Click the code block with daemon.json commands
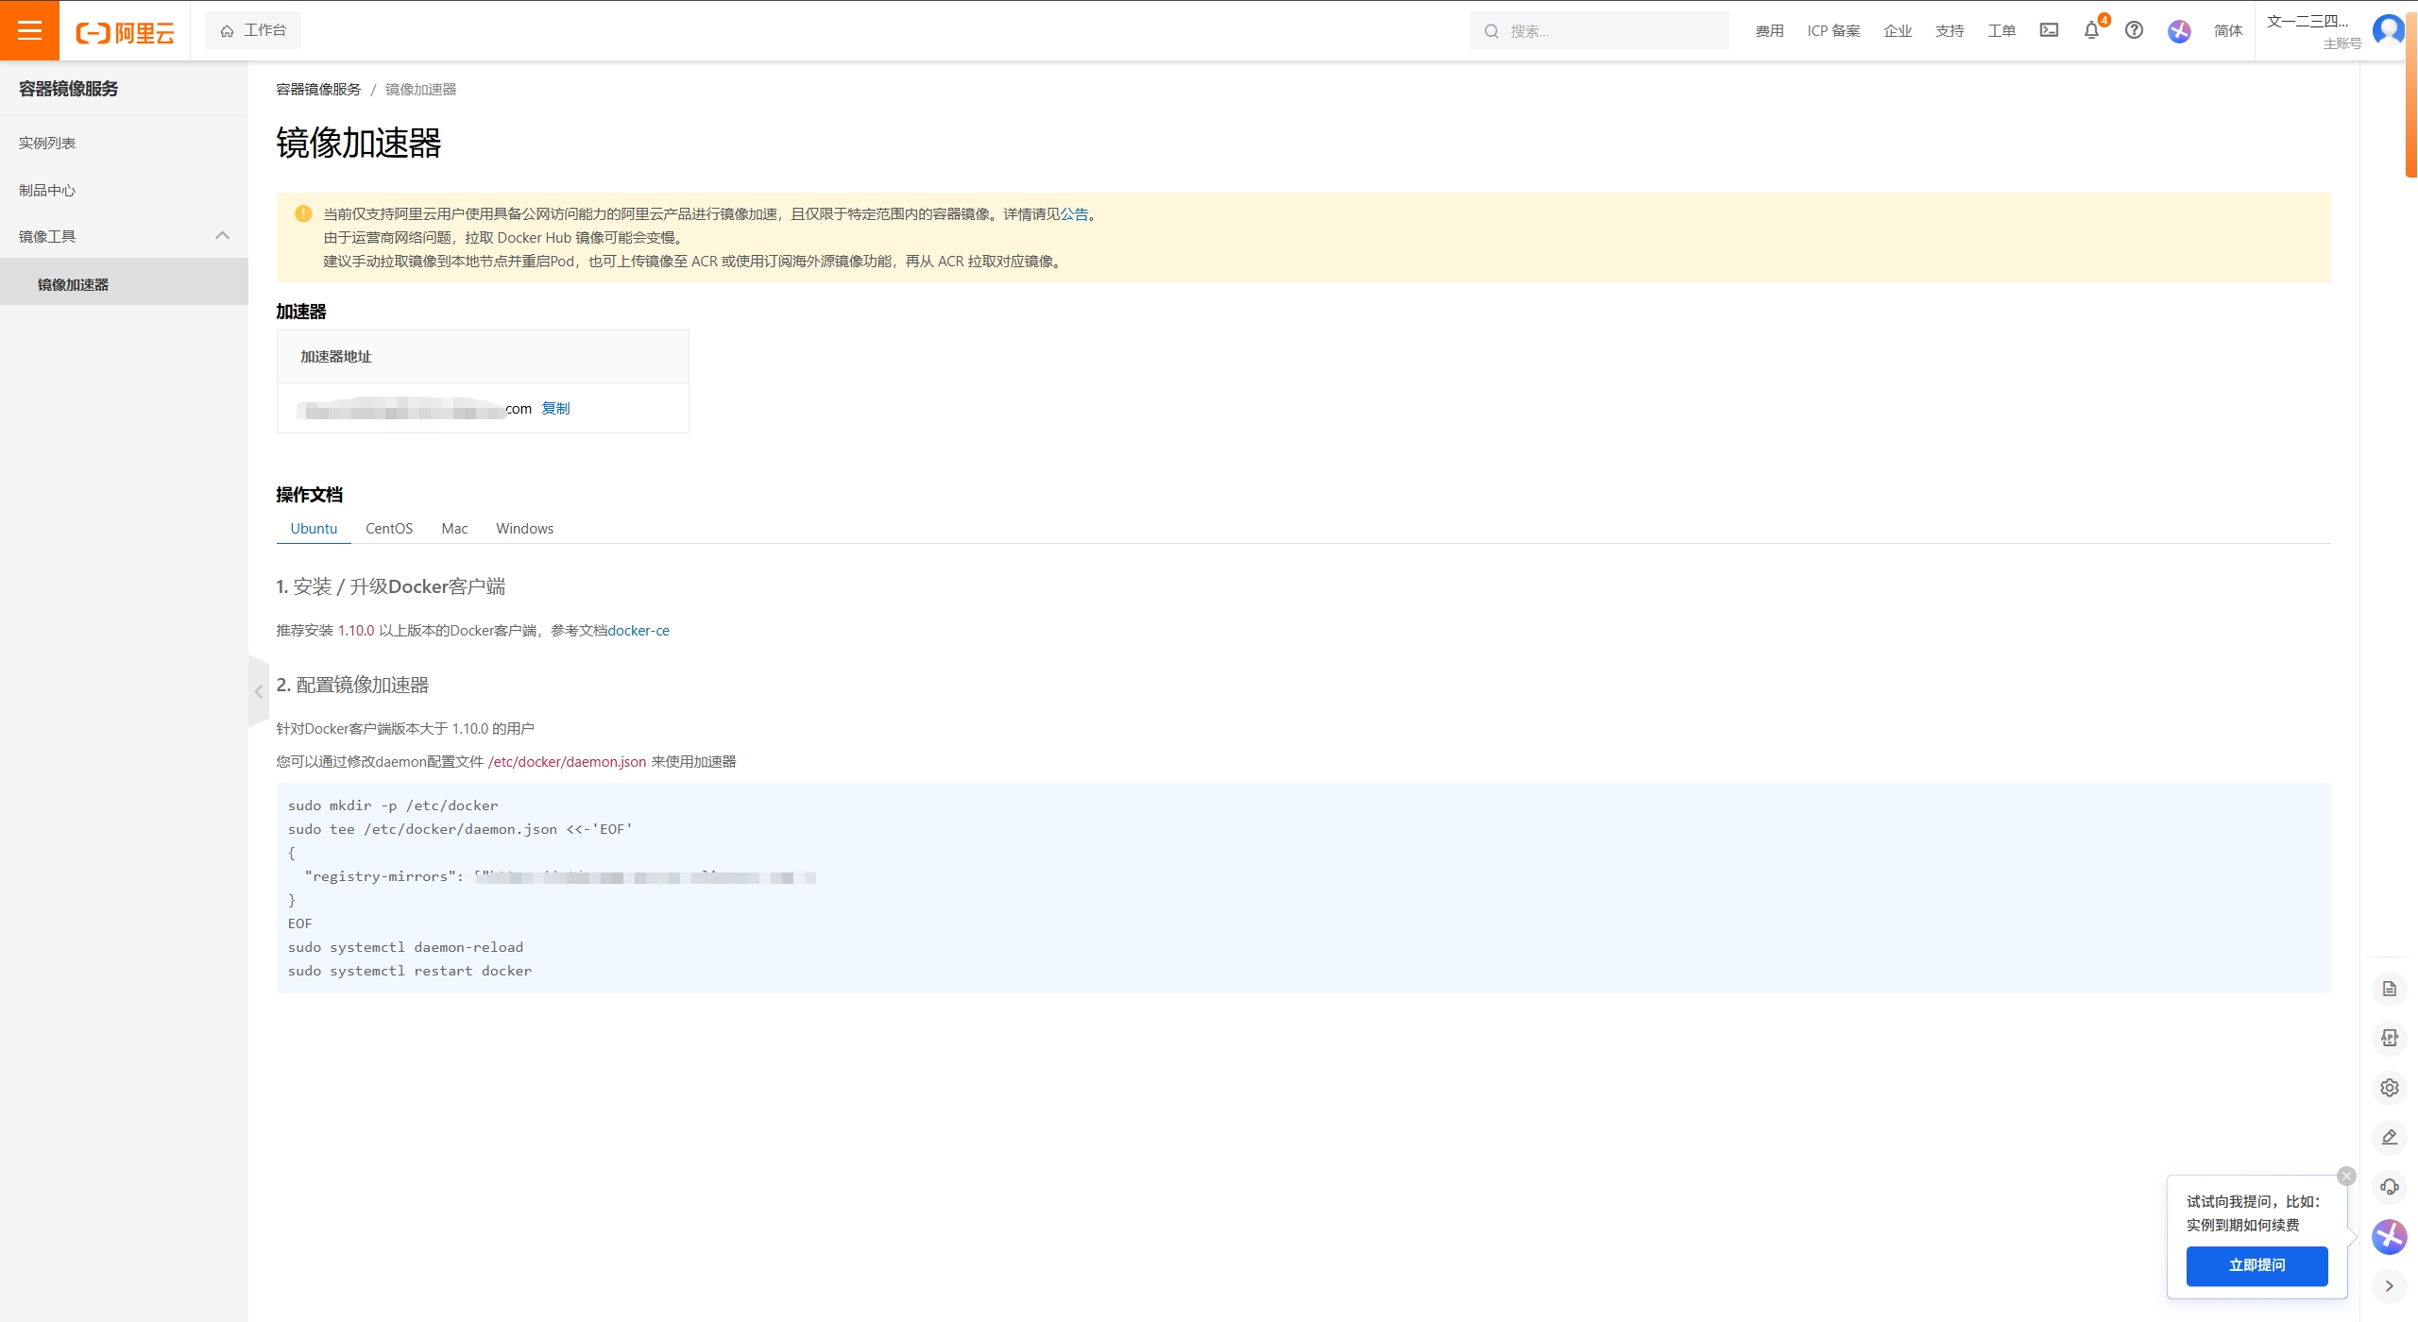The width and height of the screenshot is (2418, 1322). point(1303,888)
